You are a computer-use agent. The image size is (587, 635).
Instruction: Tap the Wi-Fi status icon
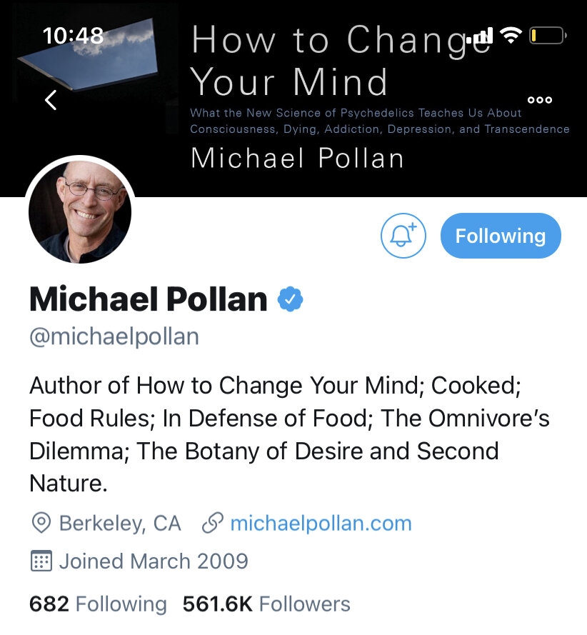coord(511,34)
